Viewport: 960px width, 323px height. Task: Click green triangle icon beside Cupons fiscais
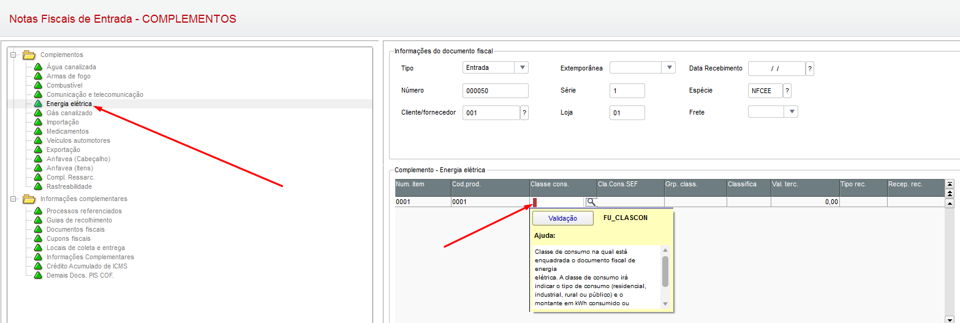(38, 238)
